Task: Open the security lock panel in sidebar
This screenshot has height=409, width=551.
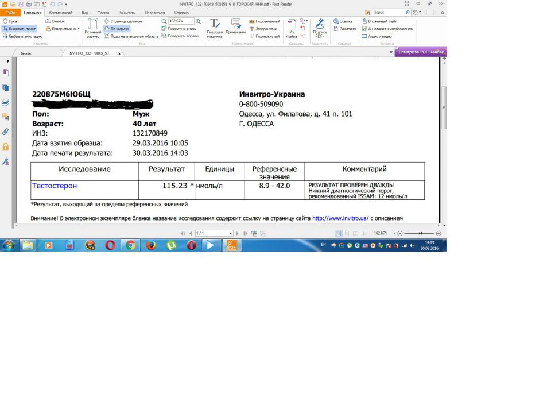Action: [6, 146]
